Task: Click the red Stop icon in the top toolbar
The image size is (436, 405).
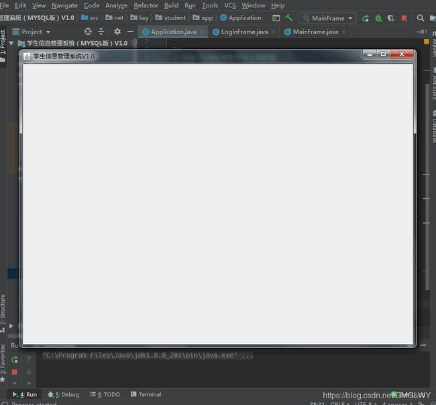Action: pyautogui.click(x=404, y=18)
